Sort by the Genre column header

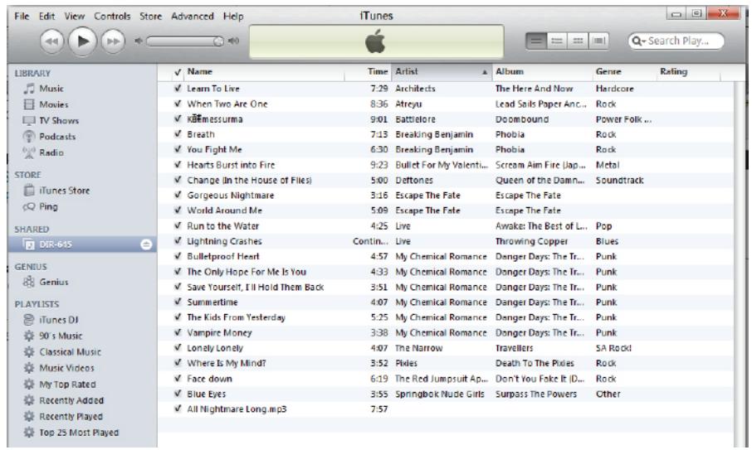tap(624, 72)
